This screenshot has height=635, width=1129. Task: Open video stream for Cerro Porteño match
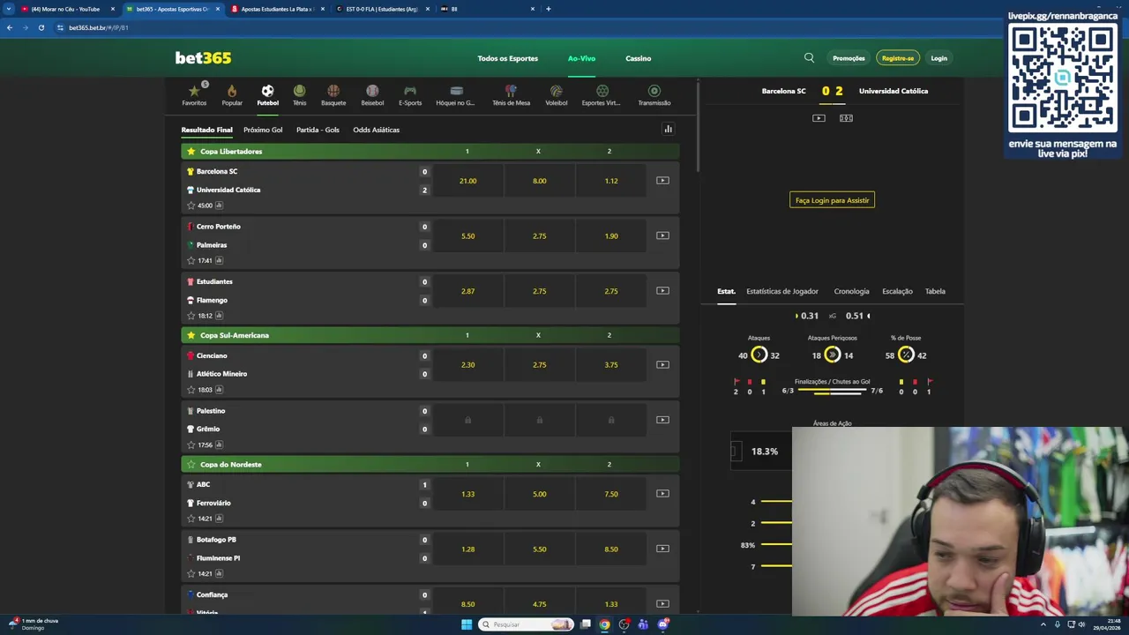click(662, 235)
